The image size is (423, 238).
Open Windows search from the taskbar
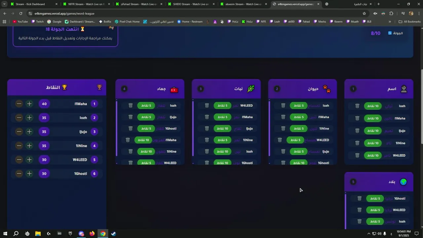tap(16, 234)
